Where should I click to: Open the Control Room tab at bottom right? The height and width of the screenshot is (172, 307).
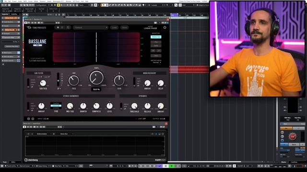point(294,162)
